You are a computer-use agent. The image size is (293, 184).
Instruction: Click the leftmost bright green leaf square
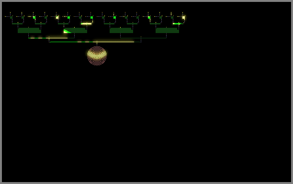(x=34, y=18)
